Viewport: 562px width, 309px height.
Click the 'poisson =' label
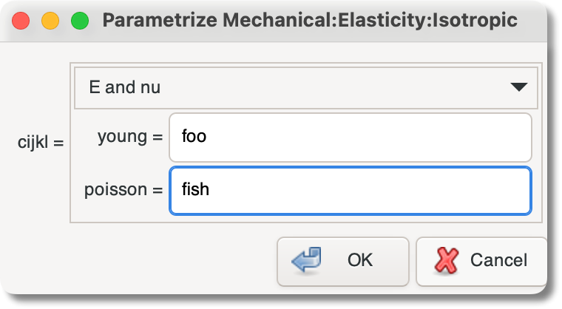click(123, 190)
